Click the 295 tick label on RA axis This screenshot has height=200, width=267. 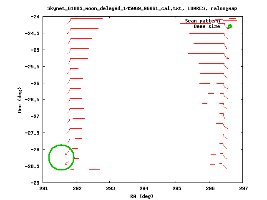(x=176, y=188)
